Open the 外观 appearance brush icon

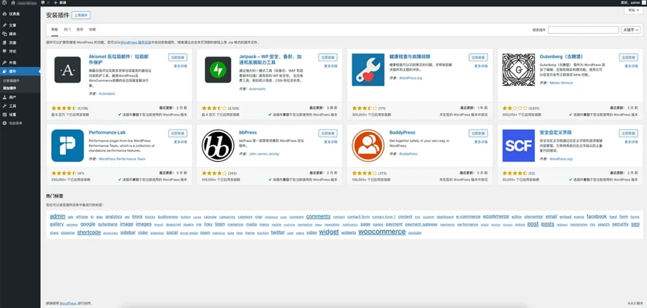(x=4, y=62)
